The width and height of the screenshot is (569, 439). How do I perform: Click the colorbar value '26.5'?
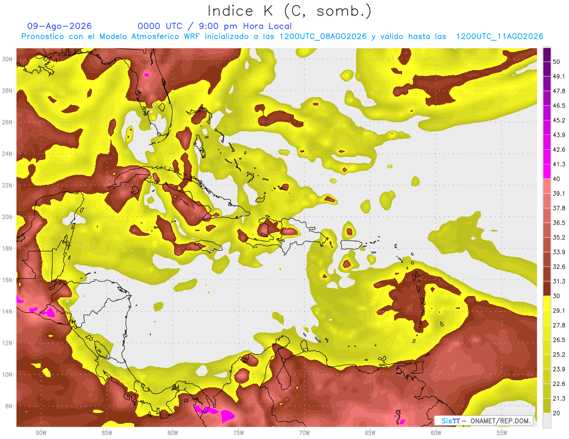pyautogui.click(x=559, y=340)
